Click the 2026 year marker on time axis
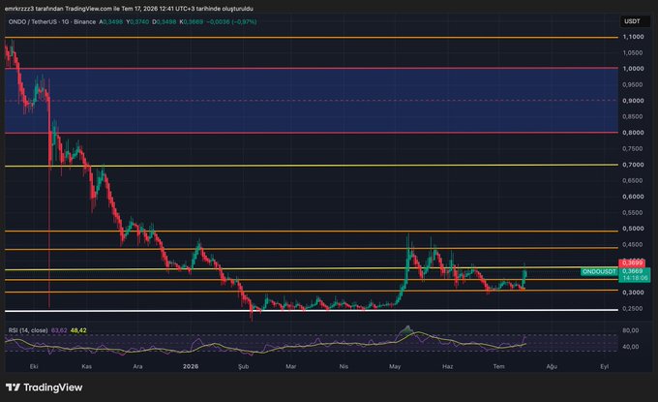Image resolution: width=658 pixels, height=402 pixels. pyautogui.click(x=191, y=367)
